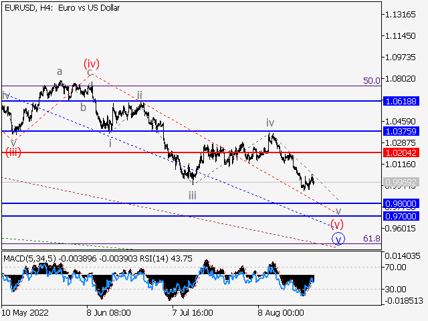Click the grey 0.99692 current price label
The image size is (428, 321).
tap(401, 182)
